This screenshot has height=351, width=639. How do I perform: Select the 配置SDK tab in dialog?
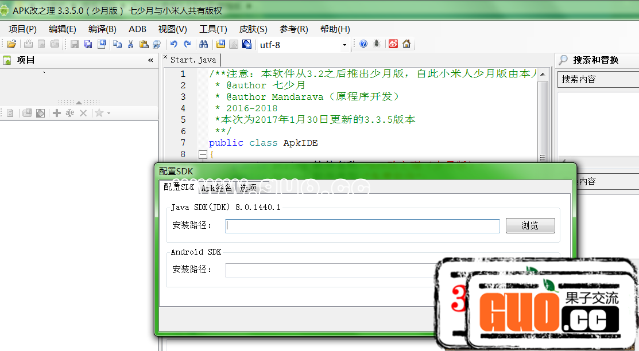(179, 187)
